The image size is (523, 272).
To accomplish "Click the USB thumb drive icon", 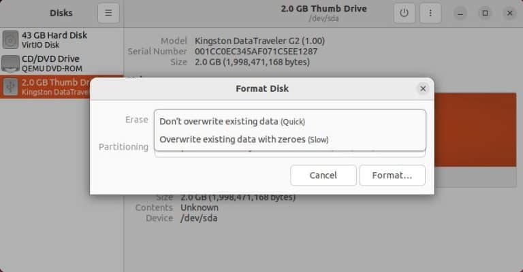I will (10, 87).
